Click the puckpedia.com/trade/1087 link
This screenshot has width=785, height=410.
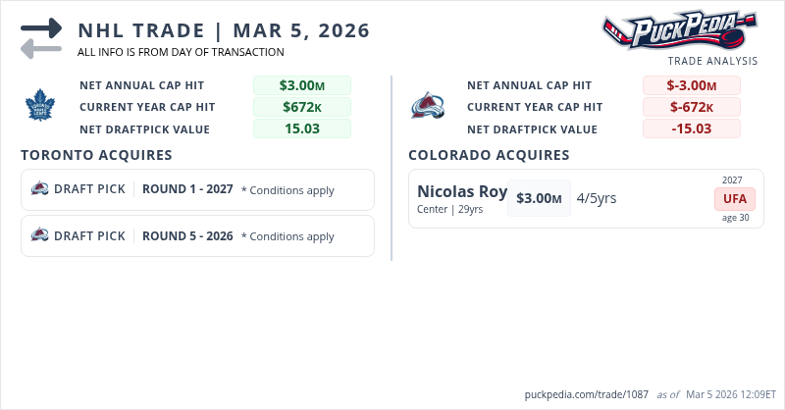587,394
